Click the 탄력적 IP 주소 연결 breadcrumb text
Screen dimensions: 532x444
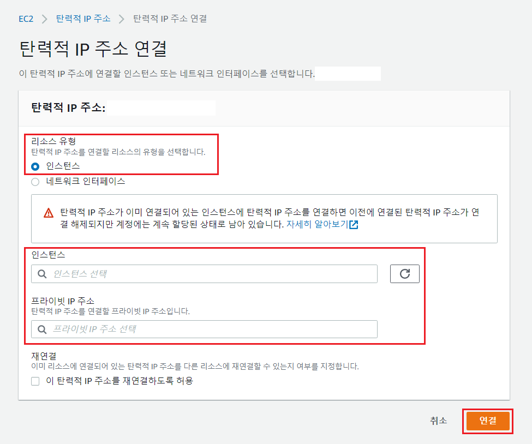170,19
